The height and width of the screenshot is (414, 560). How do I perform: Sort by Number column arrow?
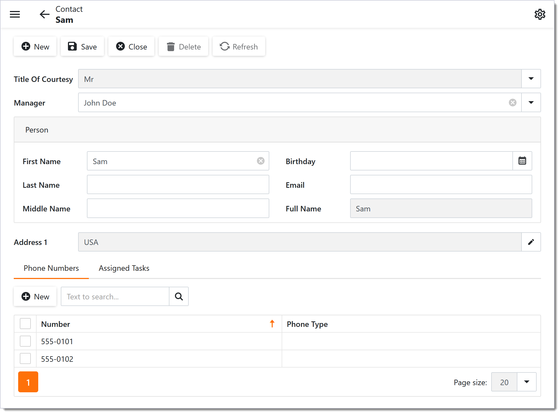pos(272,324)
